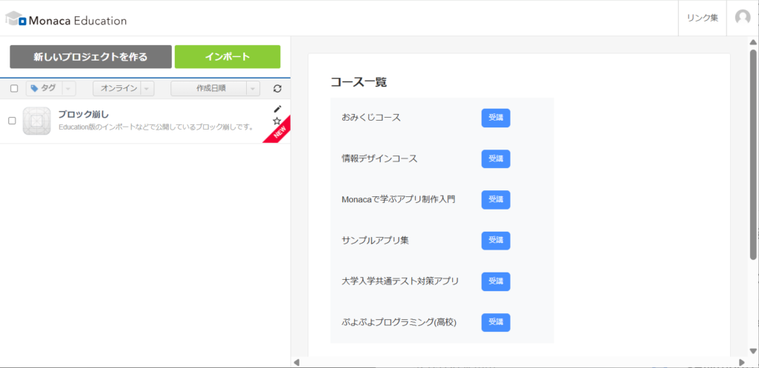Click the horizontal scrollbar left arrow

pyautogui.click(x=297, y=362)
